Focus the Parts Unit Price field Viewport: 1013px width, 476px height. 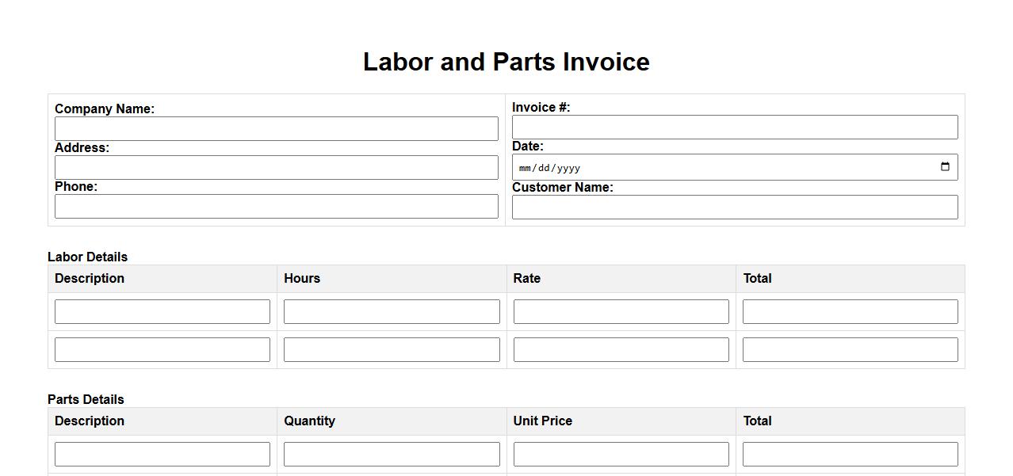621,455
